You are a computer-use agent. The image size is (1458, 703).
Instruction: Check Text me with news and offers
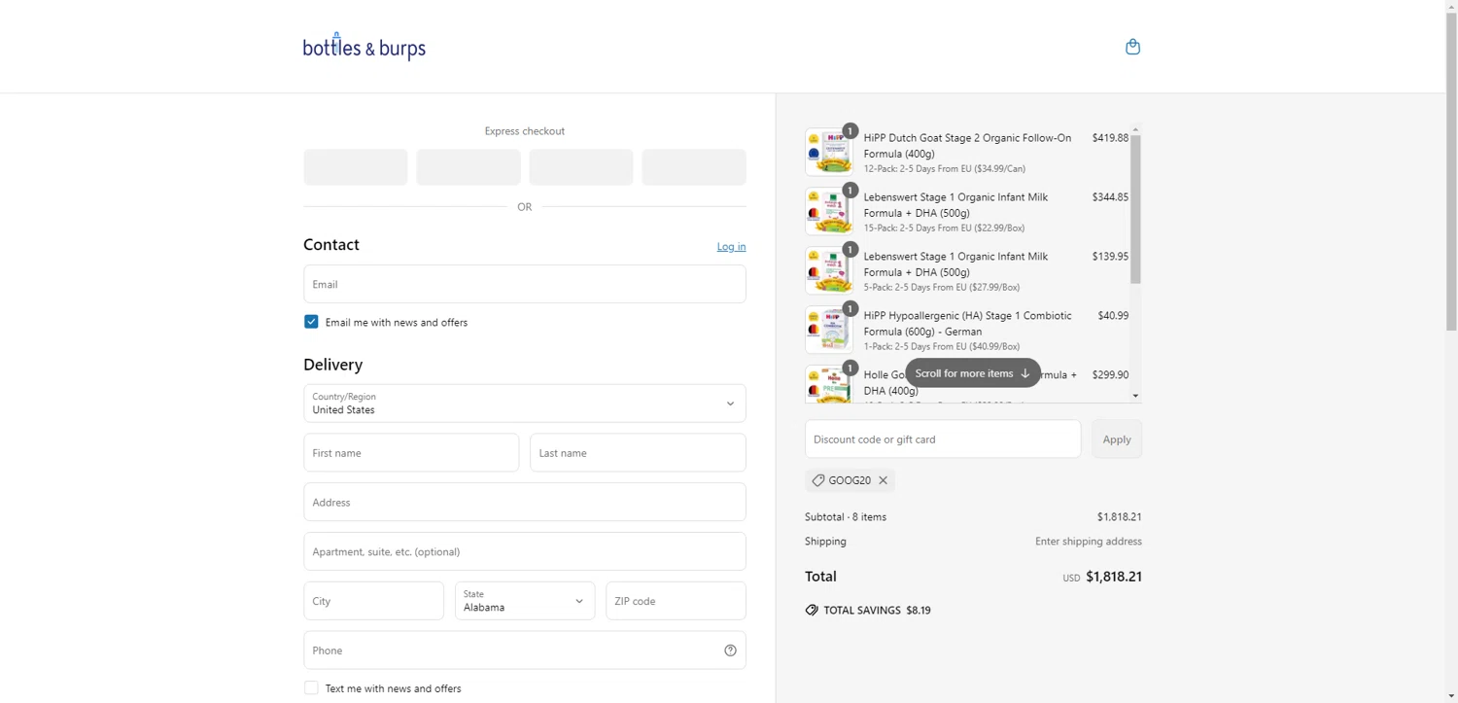311,688
